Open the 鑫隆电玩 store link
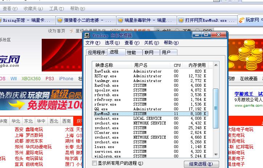 pyautogui.click(x=34, y=130)
